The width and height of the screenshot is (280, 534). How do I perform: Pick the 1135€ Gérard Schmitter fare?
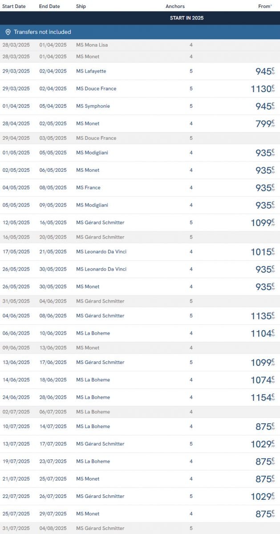[262, 316]
